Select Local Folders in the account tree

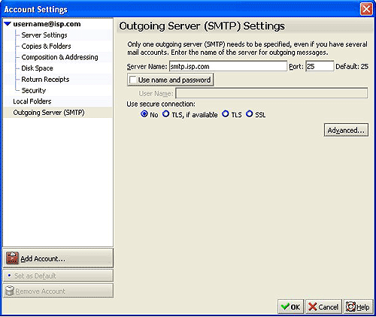click(x=32, y=101)
